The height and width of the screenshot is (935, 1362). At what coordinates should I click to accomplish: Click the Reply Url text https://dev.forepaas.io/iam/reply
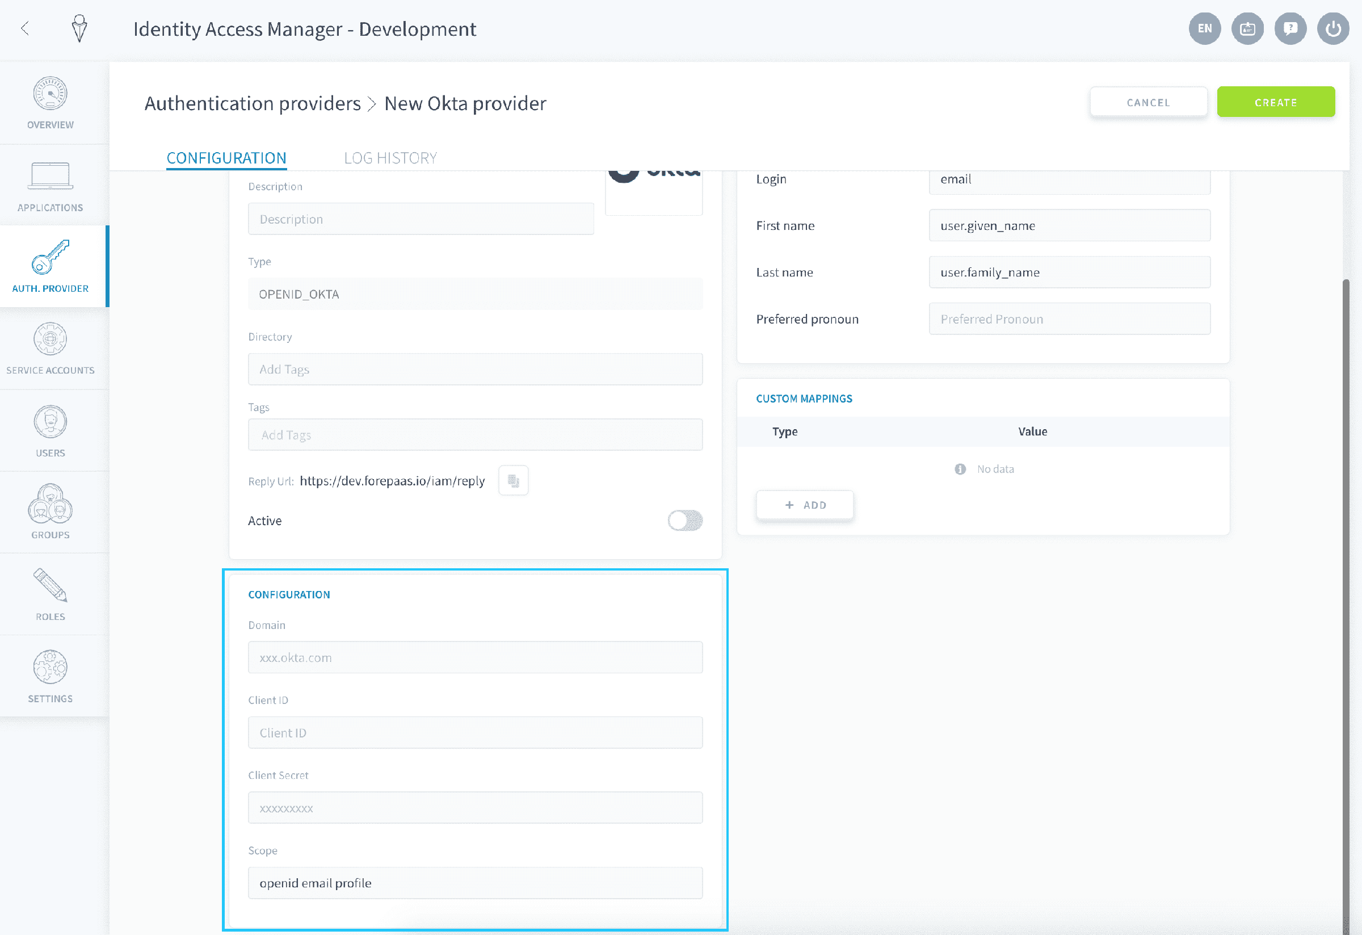click(392, 481)
